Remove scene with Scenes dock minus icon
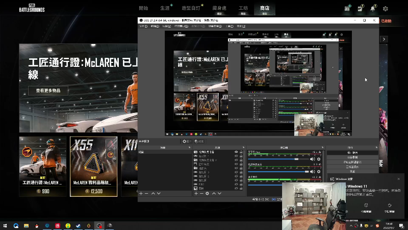408x230 pixels. click(x=146, y=194)
